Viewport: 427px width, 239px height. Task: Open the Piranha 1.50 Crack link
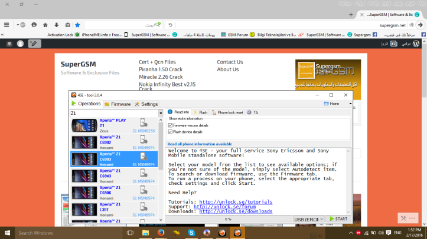pos(161,69)
